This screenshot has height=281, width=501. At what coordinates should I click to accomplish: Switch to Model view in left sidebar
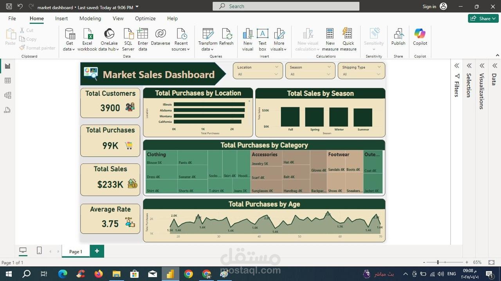(x=7, y=95)
